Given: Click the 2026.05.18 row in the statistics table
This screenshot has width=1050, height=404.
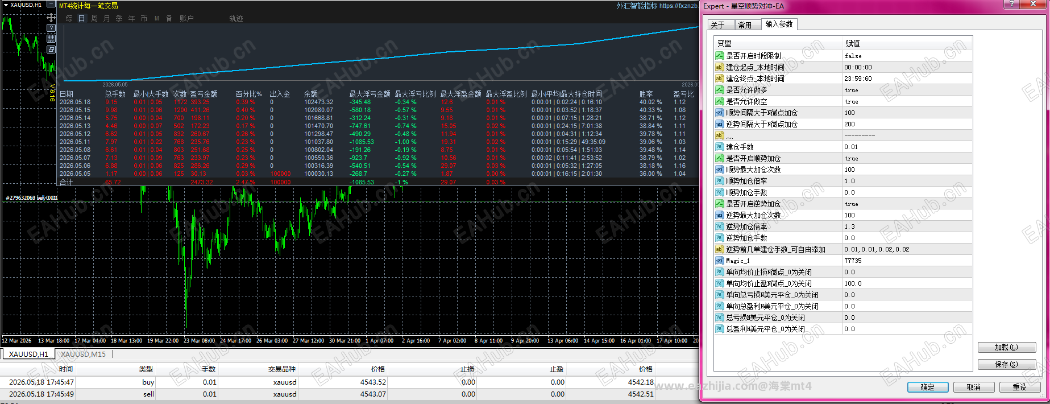Looking at the screenshot, I should coord(377,102).
